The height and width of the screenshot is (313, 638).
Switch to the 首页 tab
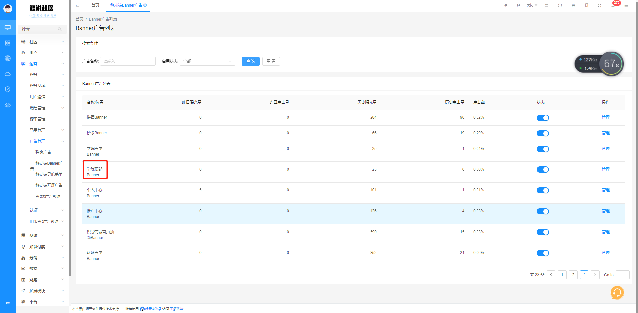click(x=95, y=5)
